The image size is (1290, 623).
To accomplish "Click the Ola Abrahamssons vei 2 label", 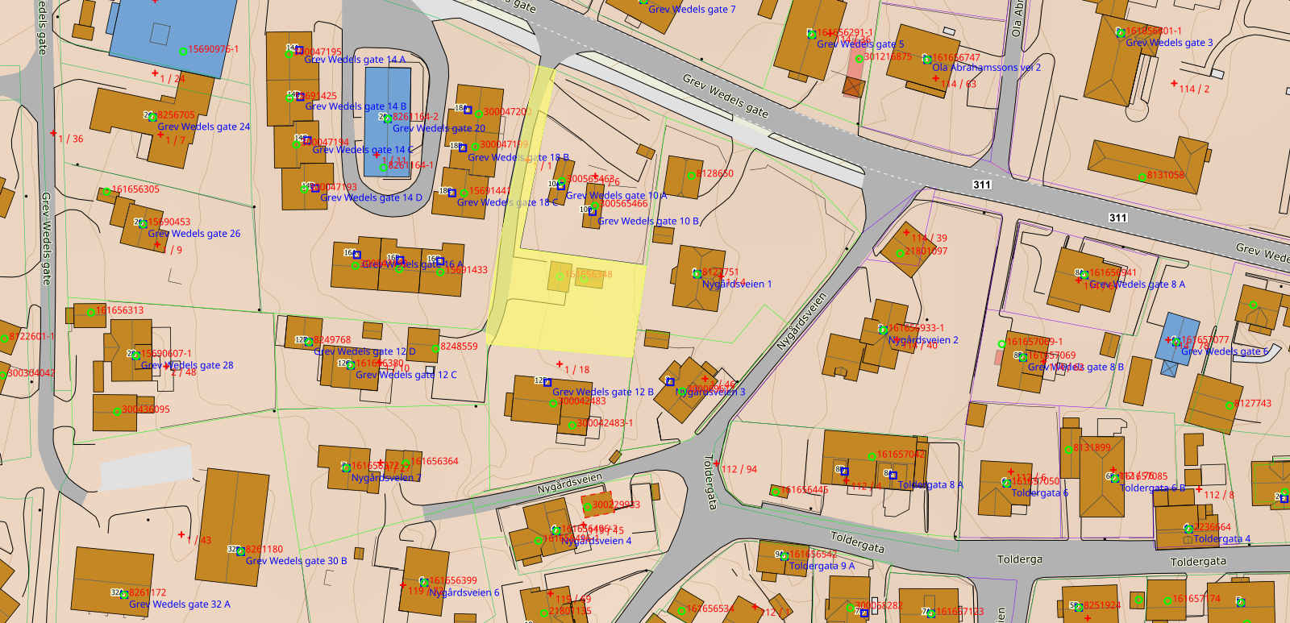I will coord(987,68).
